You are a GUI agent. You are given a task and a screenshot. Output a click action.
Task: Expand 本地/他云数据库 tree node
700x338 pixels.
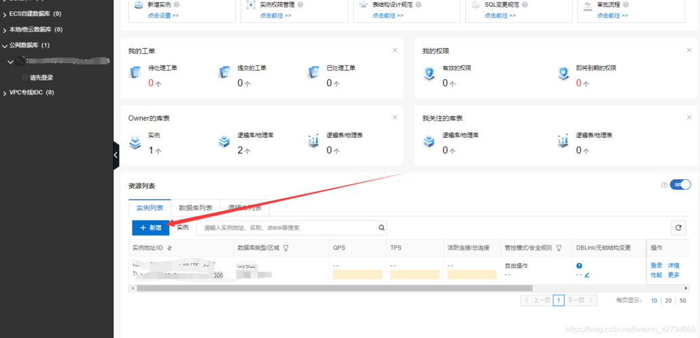5,30
